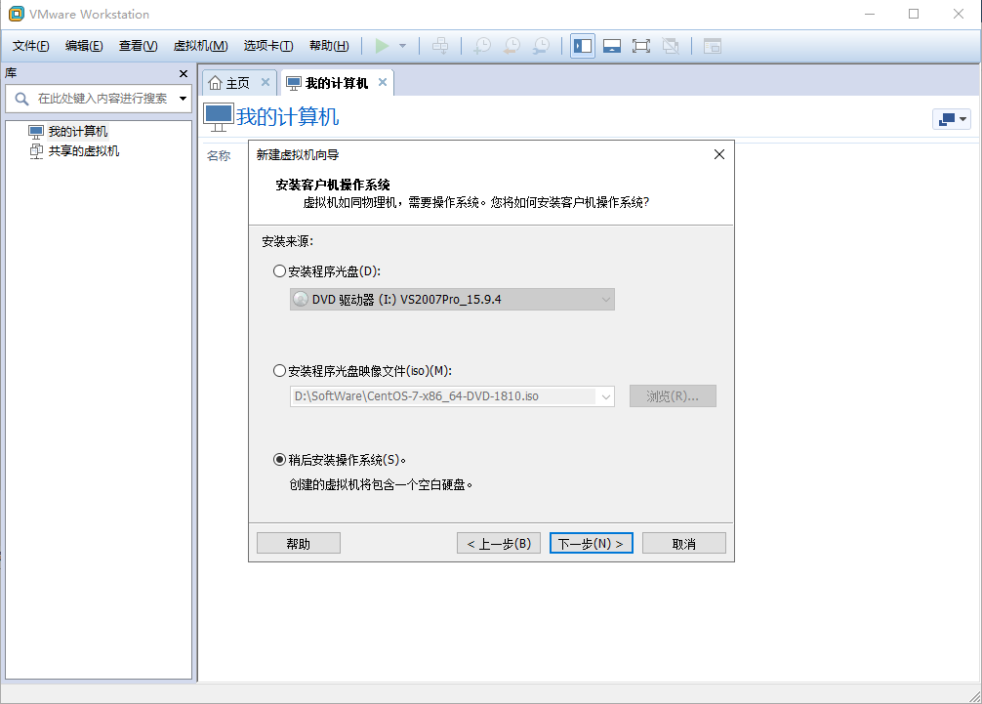Minimize the VMware Workstation window
The image size is (982, 704).
[x=870, y=14]
